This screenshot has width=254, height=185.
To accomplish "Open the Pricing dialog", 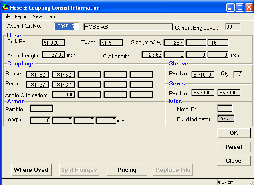I will point(127,170).
